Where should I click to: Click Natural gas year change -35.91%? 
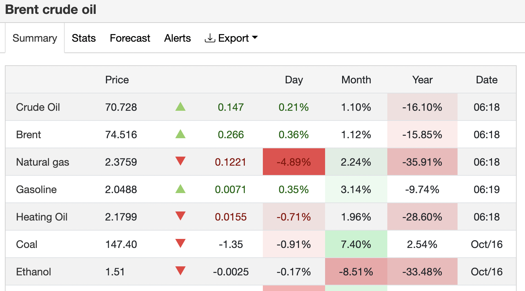pos(422,162)
